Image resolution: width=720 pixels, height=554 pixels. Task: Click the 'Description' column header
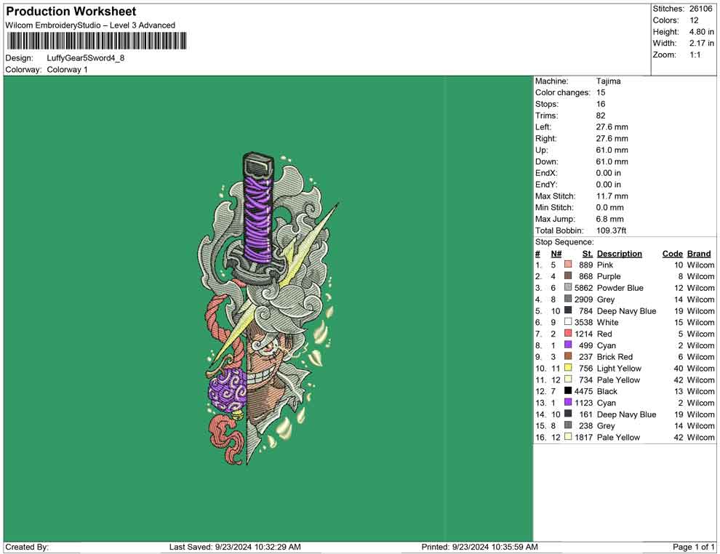click(620, 254)
